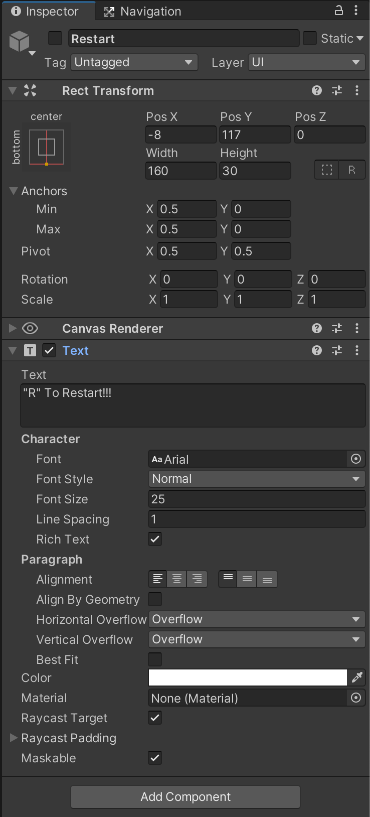The height and width of the screenshot is (817, 370).
Task: Enable the Best Fit checkbox
Action: pyautogui.click(x=154, y=659)
